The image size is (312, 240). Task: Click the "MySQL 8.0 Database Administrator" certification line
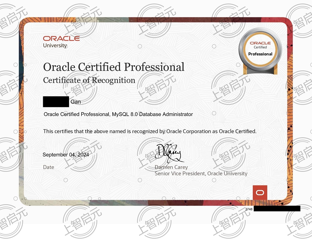tap(118, 114)
